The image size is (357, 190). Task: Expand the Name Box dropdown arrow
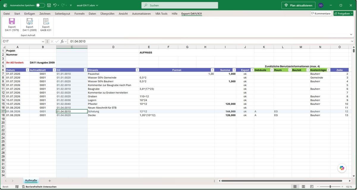pyautogui.click(x=43, y=41)
